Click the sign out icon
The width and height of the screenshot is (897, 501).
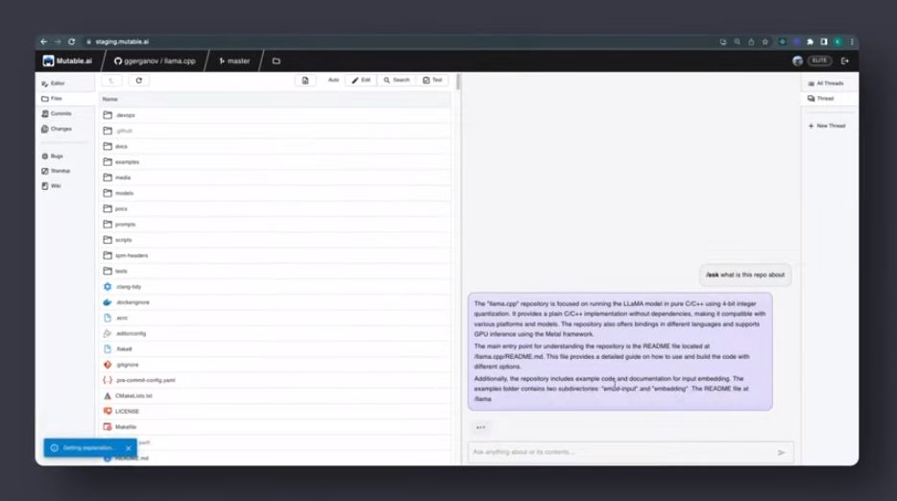click(x=845, y=60)
